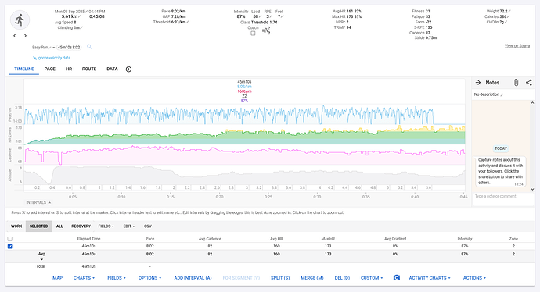Viewport: 540px width, 292px height.
Task: Click the running activity type icon
Action: click(x=20, y=20)
